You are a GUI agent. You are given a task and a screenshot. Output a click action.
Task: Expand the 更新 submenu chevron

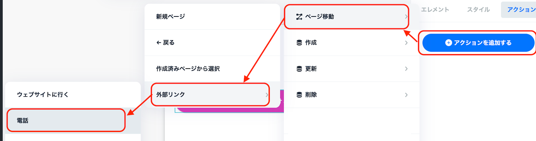[406, 69]
